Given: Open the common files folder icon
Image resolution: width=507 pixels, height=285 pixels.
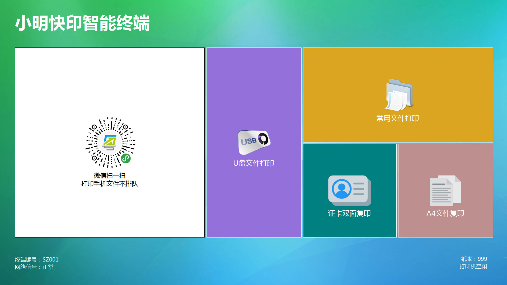Looking at the screenshot, I should pos(398,94).
